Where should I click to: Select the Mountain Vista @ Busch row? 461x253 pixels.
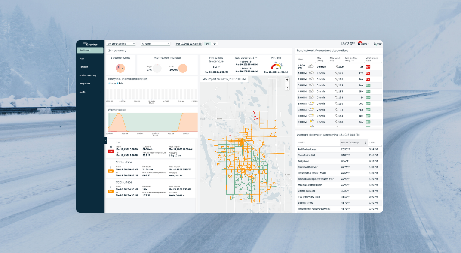coord(339,185)
